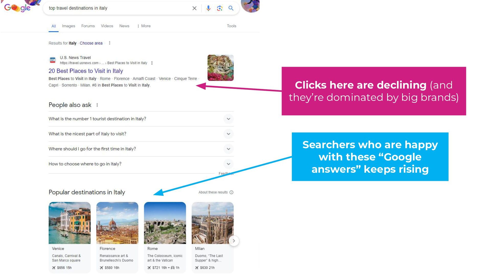The width and height of the screenshot is (491, 276).
Task: Open options next to Choose area
Action: click(109, 43)
